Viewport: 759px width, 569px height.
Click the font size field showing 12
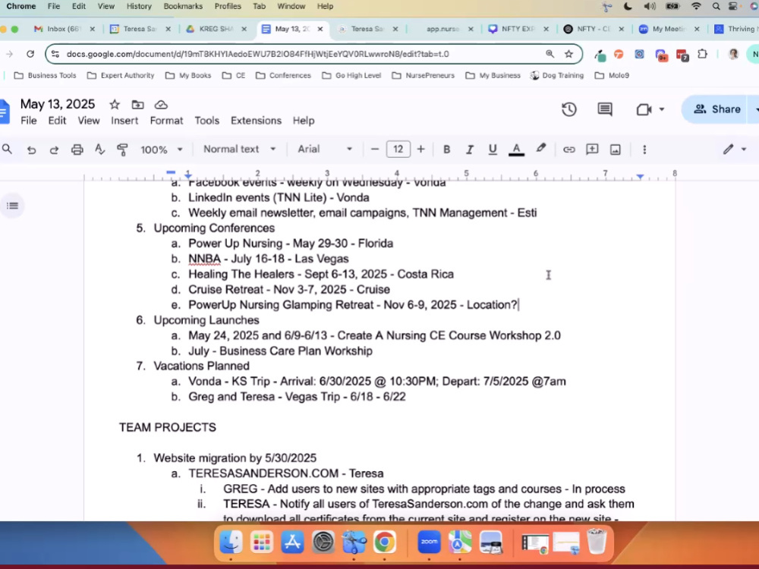(398, 149)
